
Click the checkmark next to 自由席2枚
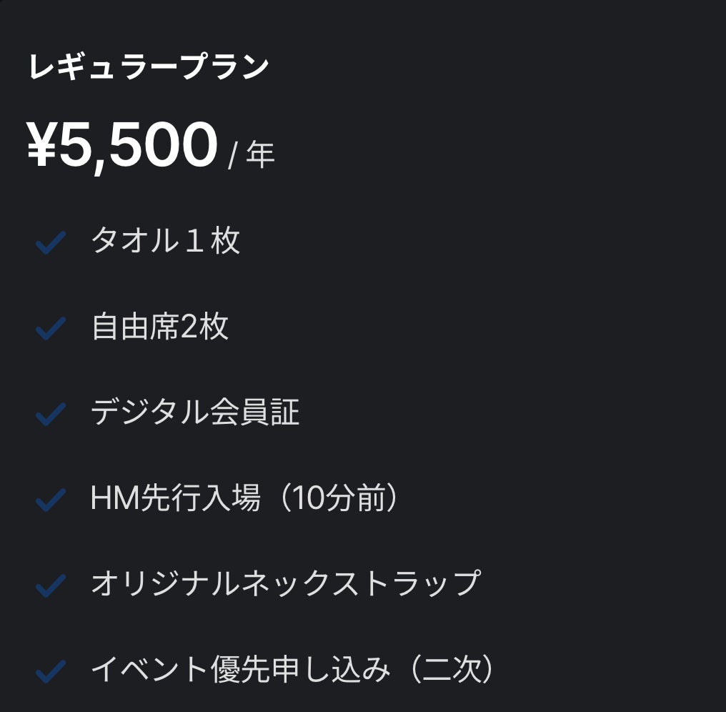pyautogui.click(x=51, y=329)
